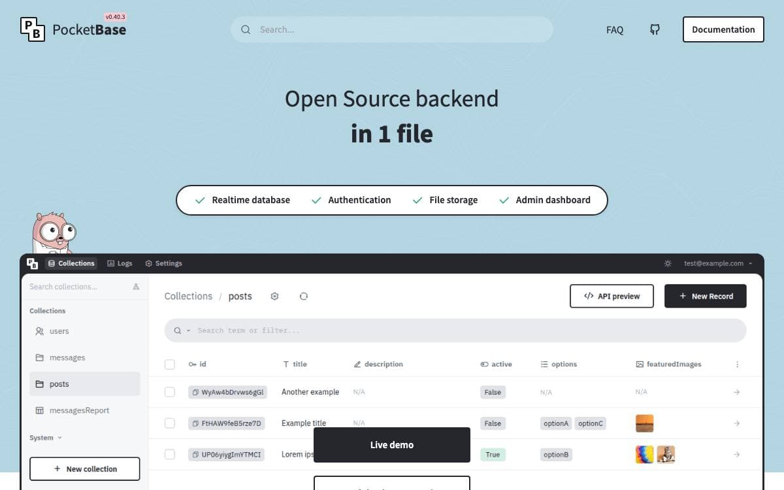Sort by the active column header
The height and width of the screenshot is (490, 784).
pyautogui.click(x=496, y=365)
